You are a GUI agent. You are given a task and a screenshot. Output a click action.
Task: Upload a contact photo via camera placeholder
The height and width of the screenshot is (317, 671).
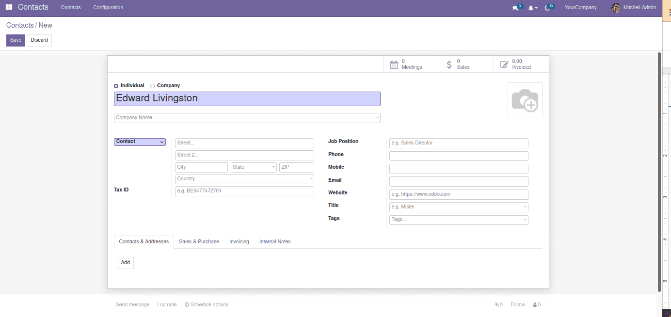pos(525,100)
